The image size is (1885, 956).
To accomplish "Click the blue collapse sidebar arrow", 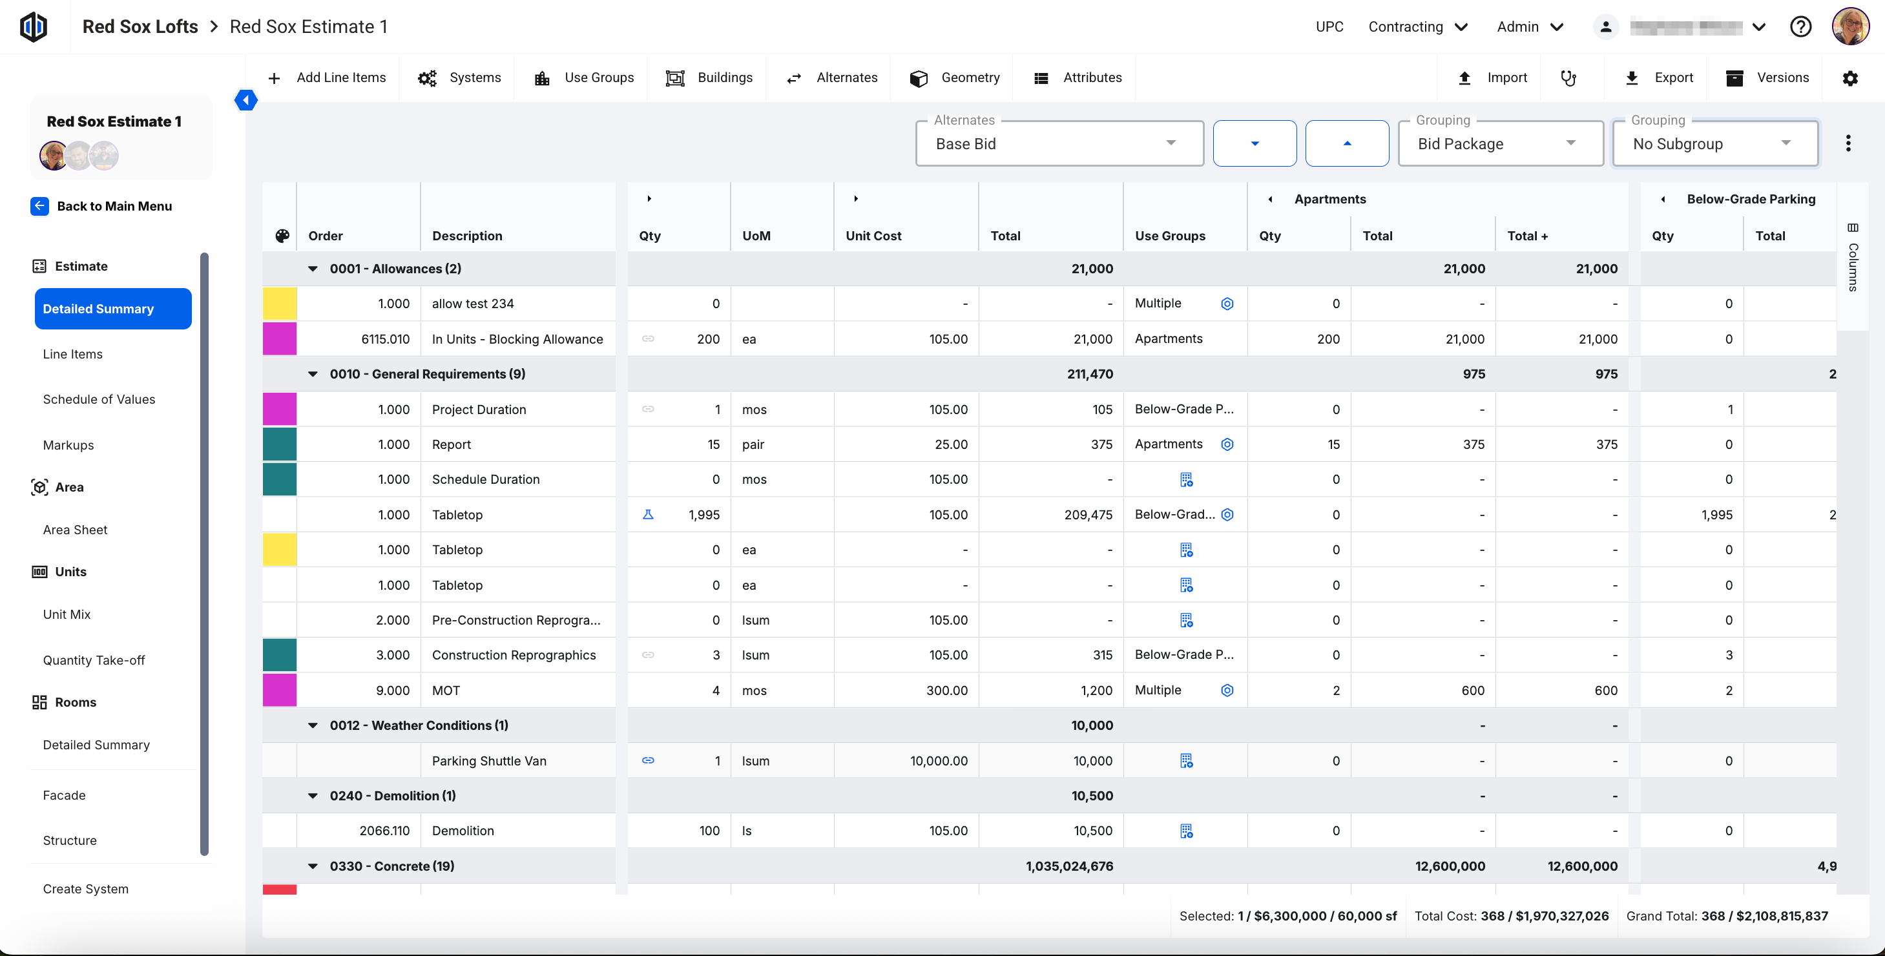I will (246, 100).
